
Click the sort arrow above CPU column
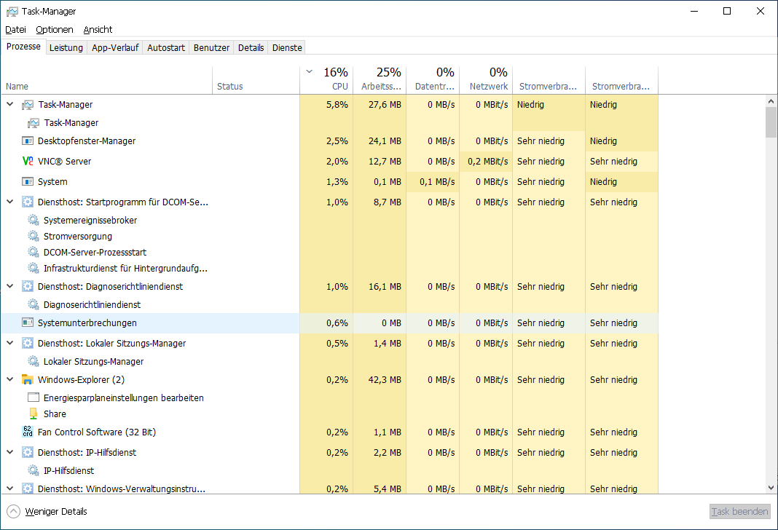click(309, 72)
